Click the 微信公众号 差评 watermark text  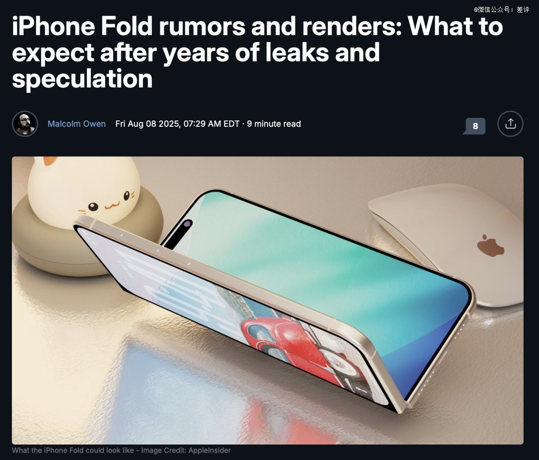(502, 9)
